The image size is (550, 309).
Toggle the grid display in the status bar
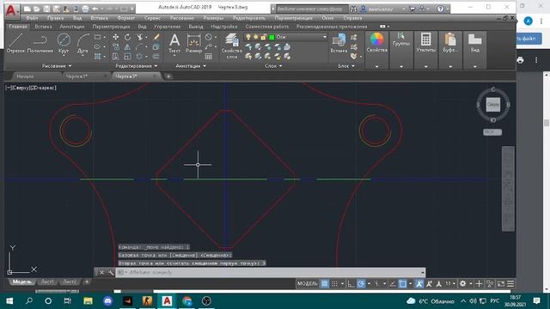325,283
